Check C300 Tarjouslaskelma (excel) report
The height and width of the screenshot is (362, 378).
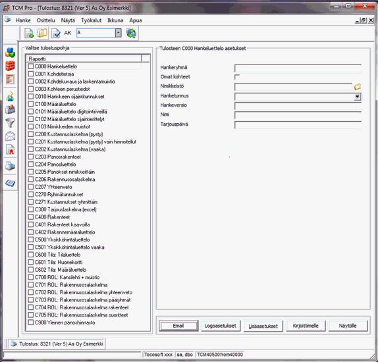[x=30, y=209]
